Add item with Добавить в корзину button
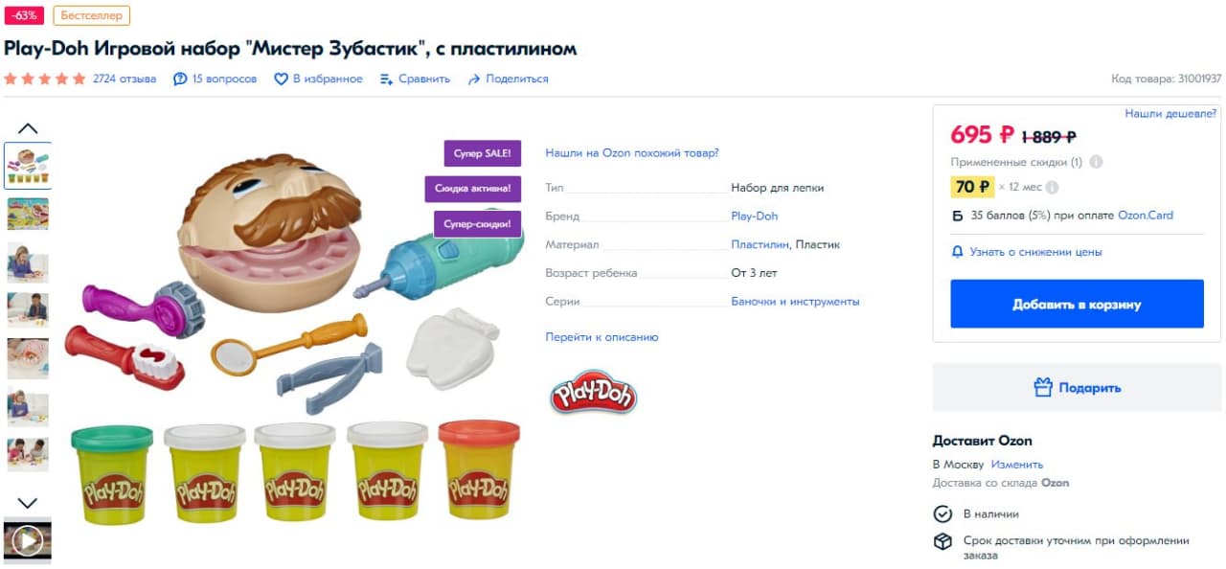 pos(1077,304)
